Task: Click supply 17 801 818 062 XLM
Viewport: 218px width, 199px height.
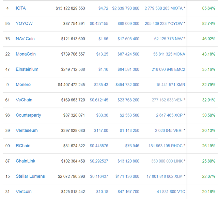Action: (x=165, y=177)
